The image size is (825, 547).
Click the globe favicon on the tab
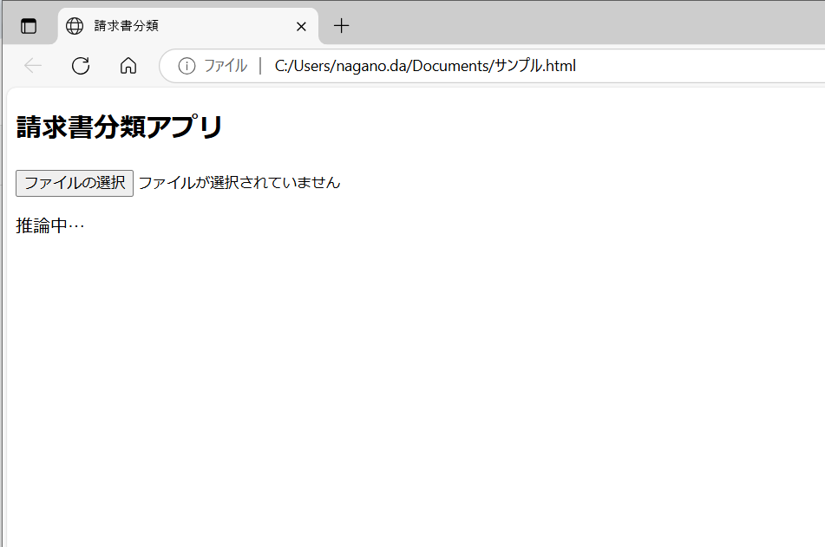pos(75,26)
